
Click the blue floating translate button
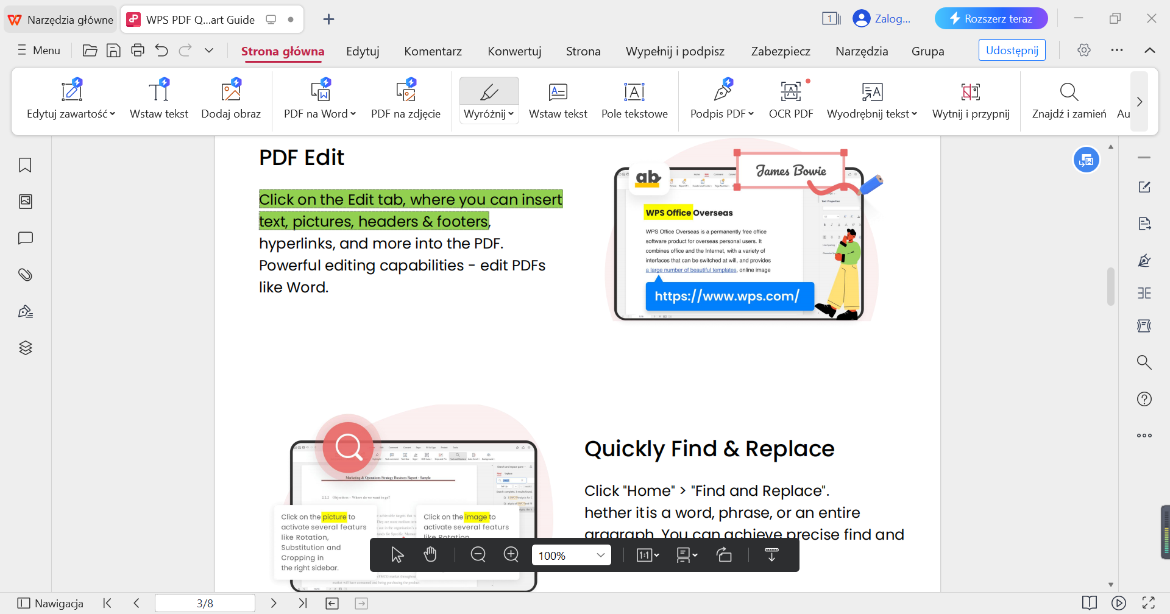point(1087,160)
